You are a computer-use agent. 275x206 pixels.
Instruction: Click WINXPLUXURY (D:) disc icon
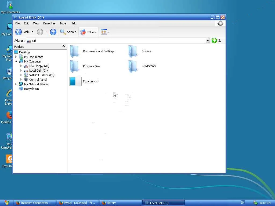pyautogui.click(x=26, y=75)
